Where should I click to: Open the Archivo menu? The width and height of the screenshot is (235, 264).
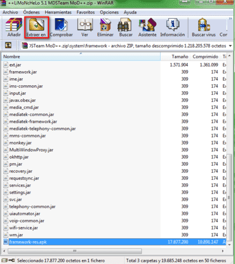(x=10, y=12)
